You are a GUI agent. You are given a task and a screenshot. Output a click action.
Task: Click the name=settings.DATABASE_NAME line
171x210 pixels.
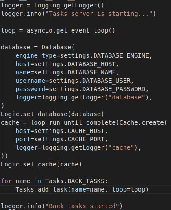pos(67,73)
